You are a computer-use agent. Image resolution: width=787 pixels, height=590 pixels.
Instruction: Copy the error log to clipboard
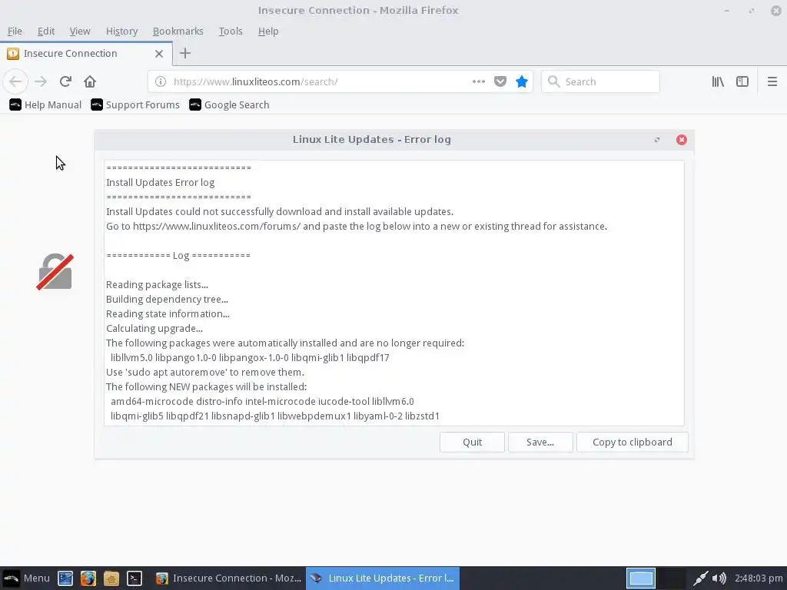(x=632, y=442)
